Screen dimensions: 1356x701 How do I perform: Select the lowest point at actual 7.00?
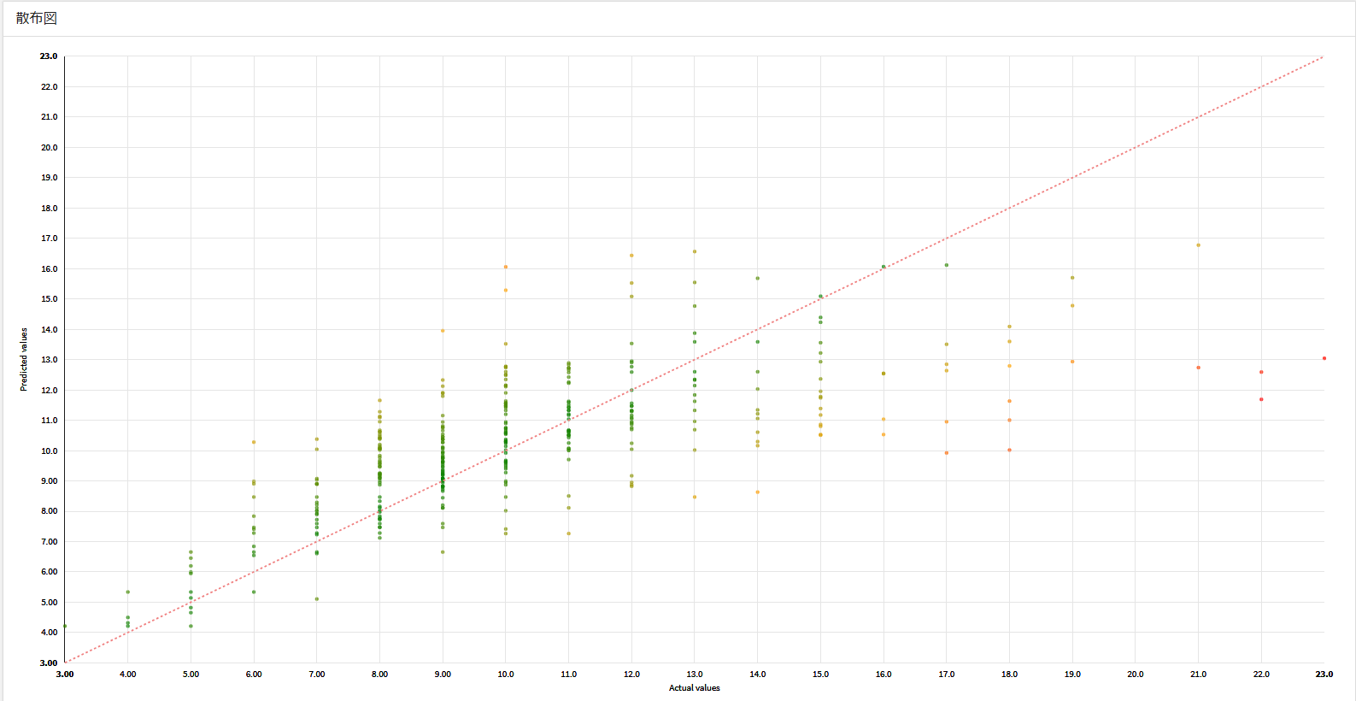tap(317, 599)
